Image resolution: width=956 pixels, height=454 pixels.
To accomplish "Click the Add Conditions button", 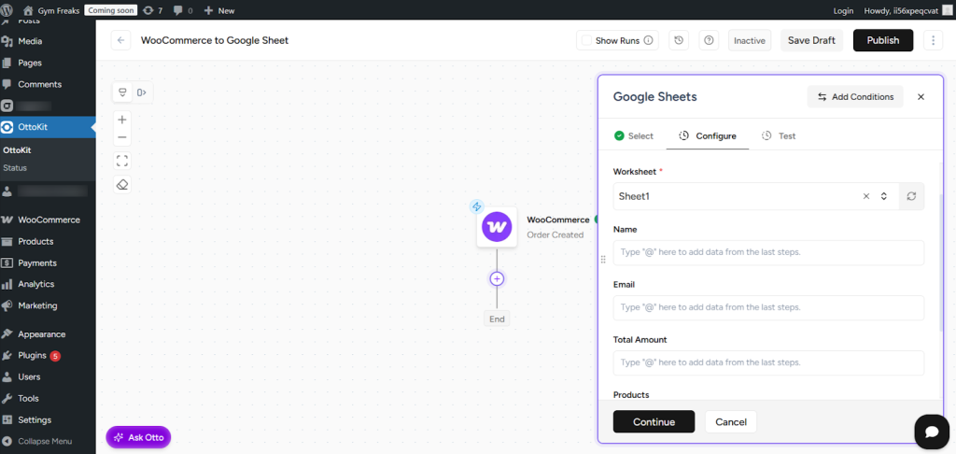I will tap(854, 97).
